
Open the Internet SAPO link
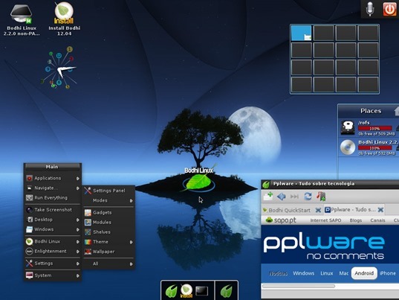coord(325,220)
